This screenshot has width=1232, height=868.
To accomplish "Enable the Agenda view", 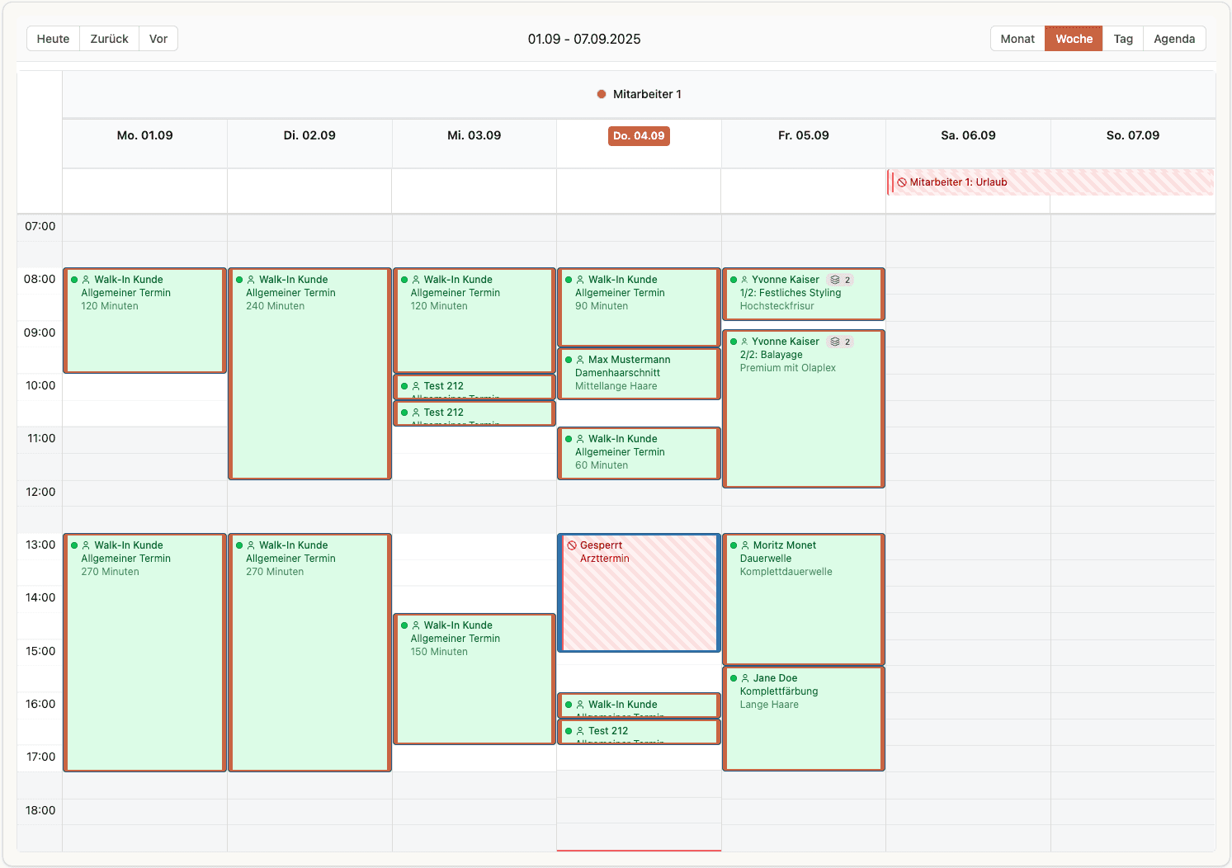I will [1174, 38].
